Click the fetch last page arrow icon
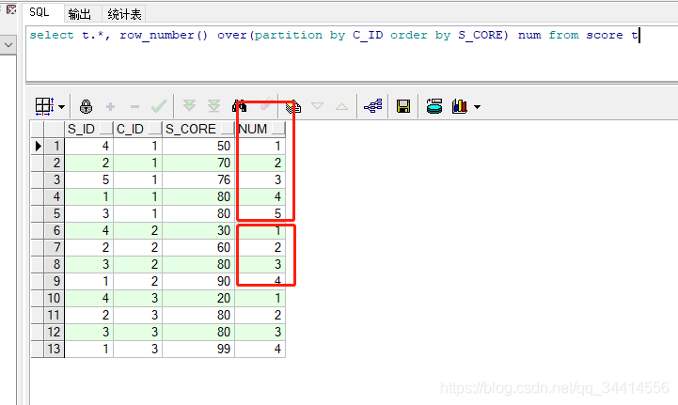Image resolution: width=678 pixels, height=405 pixels. [213, 106]
